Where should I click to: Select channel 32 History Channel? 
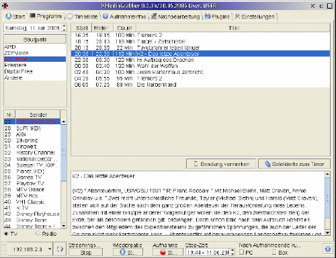click(x=32, y=153)
